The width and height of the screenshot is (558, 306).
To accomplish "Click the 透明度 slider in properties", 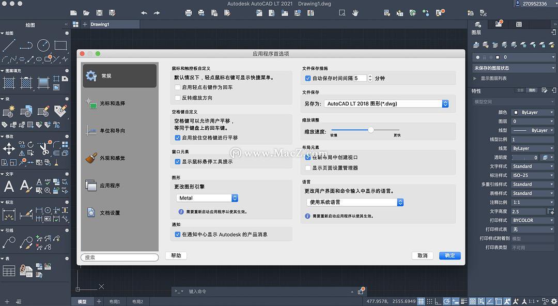I will pyautogui.click(x=525, y=157).
